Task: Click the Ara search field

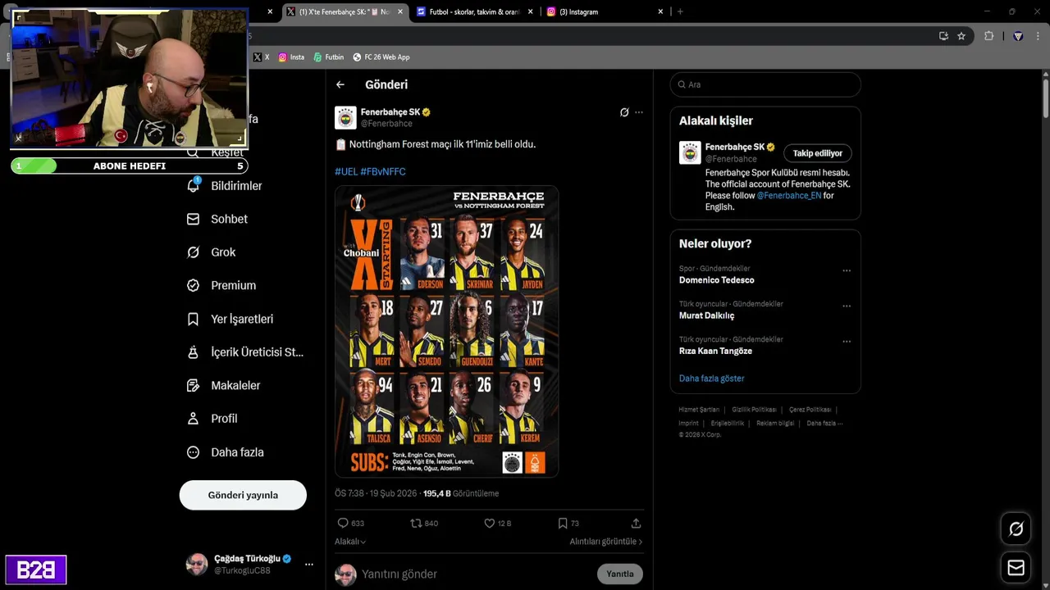Action: click(765, 84)
